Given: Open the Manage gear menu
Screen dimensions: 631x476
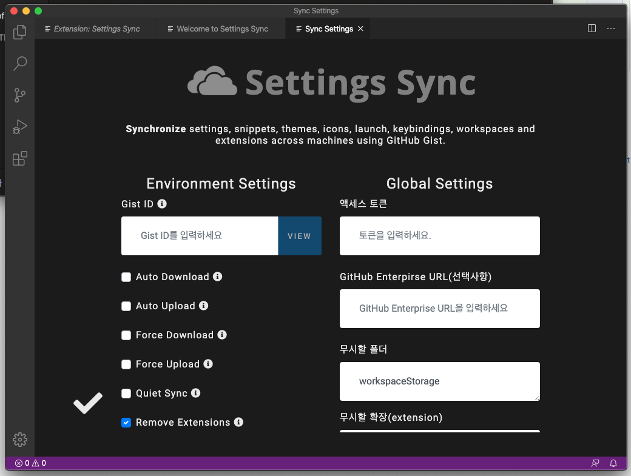Looking at the screenshot, I should 19,440.
